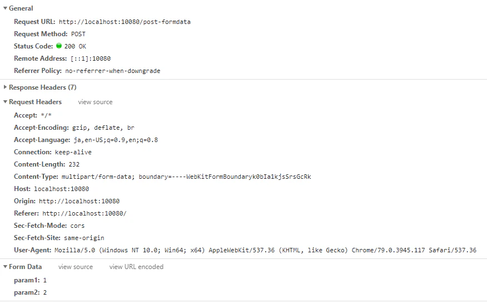Viewport: 487px width, 303px height.
Task: Click view source next to Request Headers
Action: [x=95, y=102]
